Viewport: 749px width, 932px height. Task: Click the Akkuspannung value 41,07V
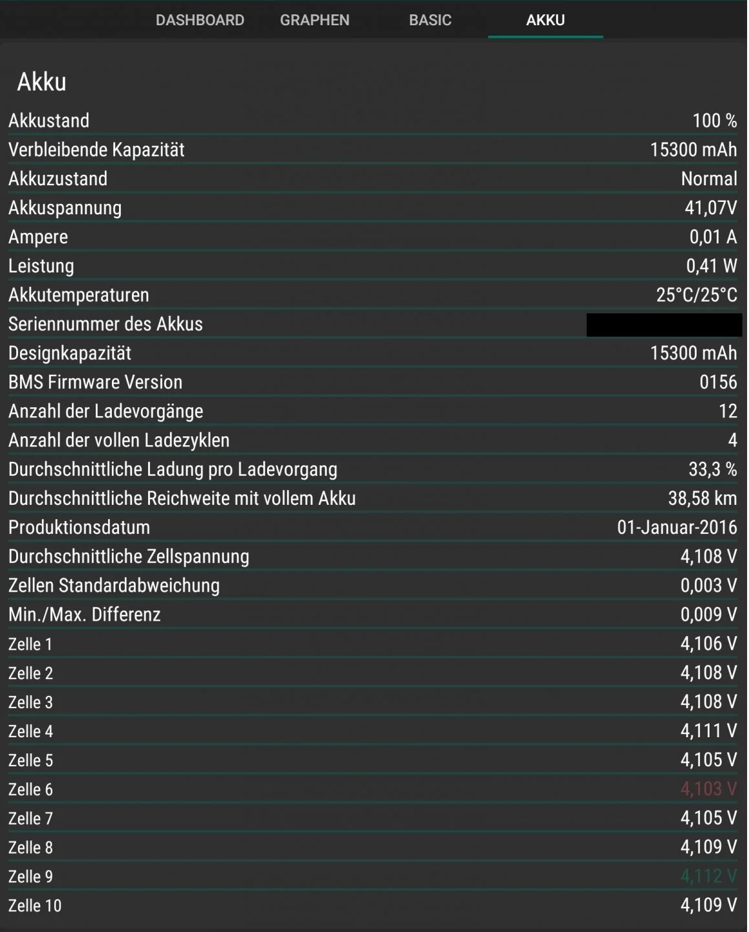pos(710,208)
